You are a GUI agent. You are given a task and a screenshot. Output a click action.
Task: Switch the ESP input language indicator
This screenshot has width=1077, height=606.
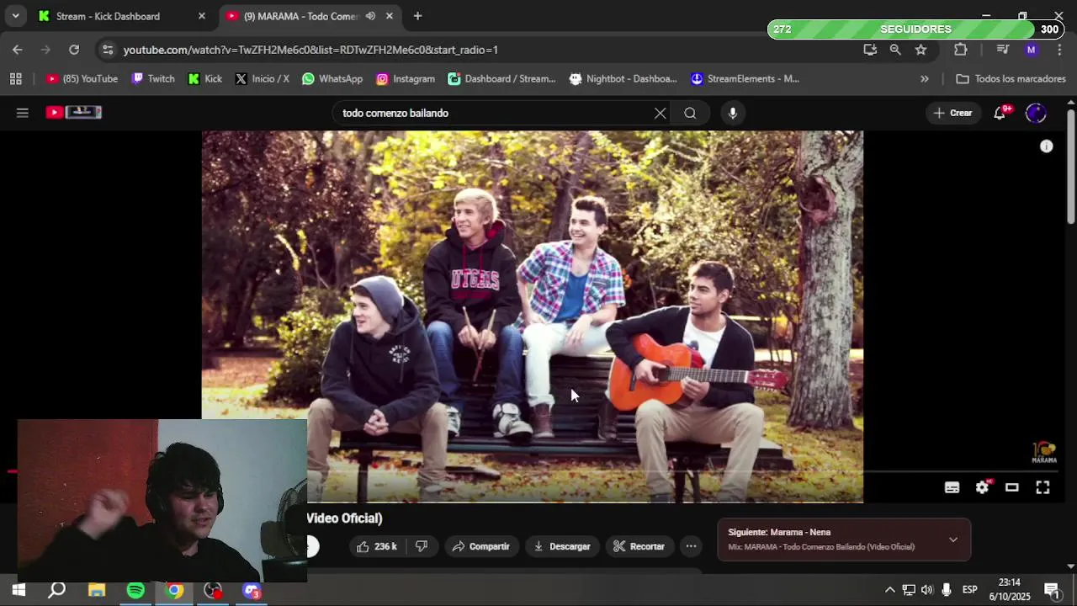[x=969, y=590]
